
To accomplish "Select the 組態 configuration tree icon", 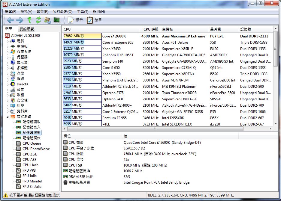I will point(13,106).
